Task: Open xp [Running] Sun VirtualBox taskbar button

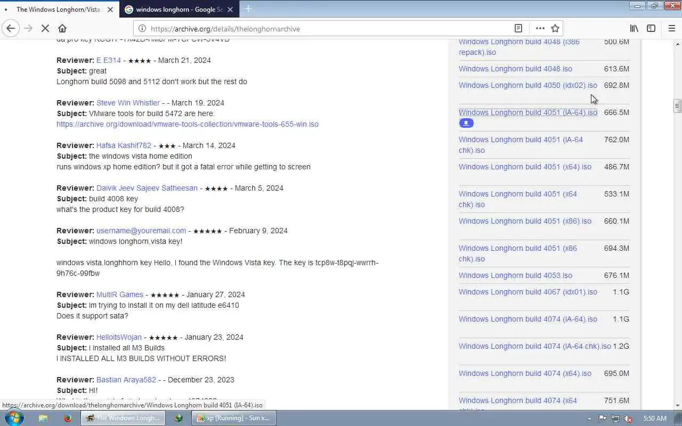Action: [x=234, y=418]
